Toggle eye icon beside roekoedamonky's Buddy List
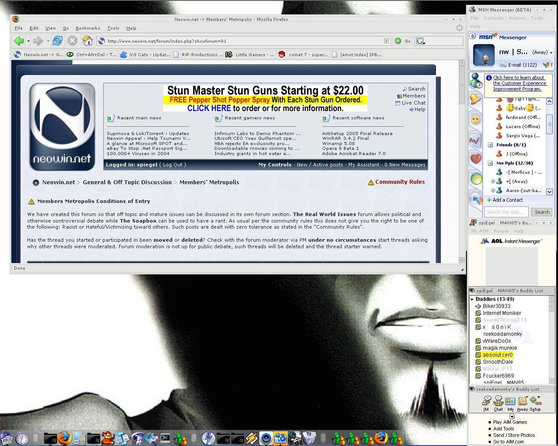The height and width of the screenshot is (446, 558). [472, 389]
